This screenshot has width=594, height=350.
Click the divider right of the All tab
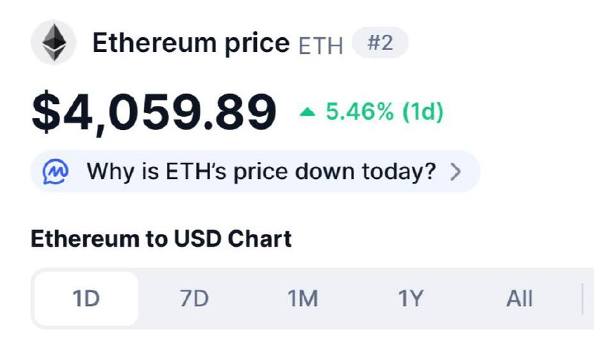[583, 299]
